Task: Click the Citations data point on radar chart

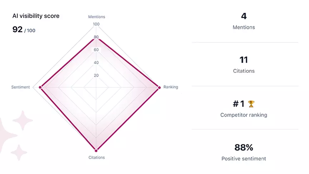Action: (96, 150)
